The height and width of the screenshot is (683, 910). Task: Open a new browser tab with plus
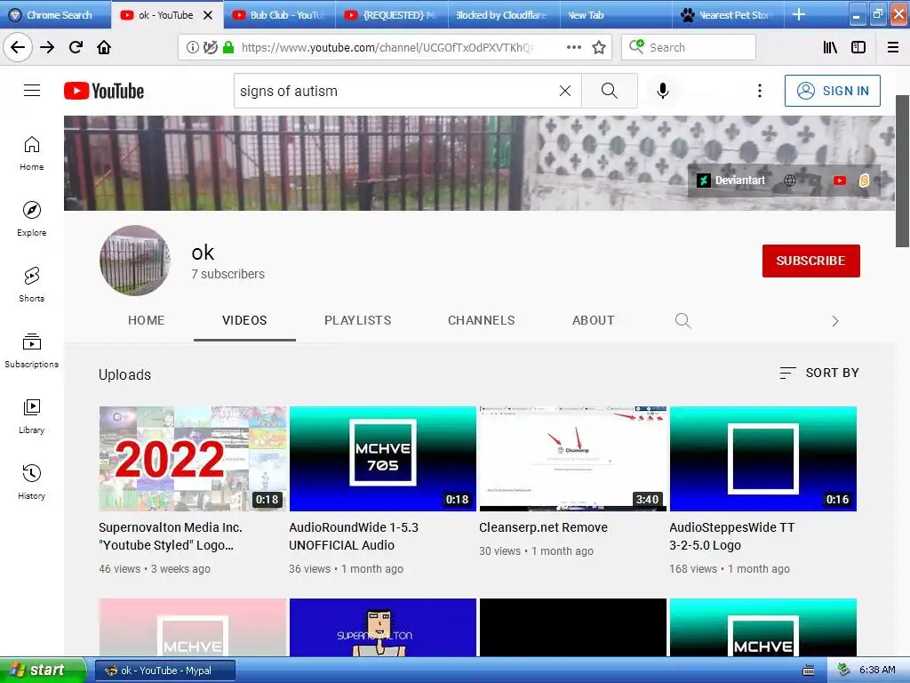tap(799, 14)
